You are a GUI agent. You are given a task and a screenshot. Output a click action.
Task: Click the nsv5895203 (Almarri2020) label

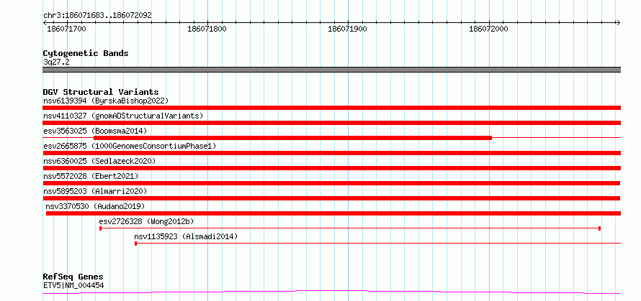pos(95,191)
